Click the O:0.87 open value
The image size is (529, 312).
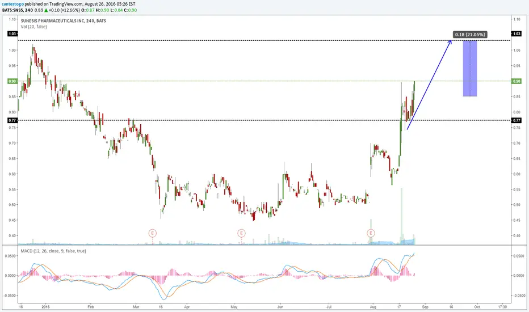click(88, 10)
